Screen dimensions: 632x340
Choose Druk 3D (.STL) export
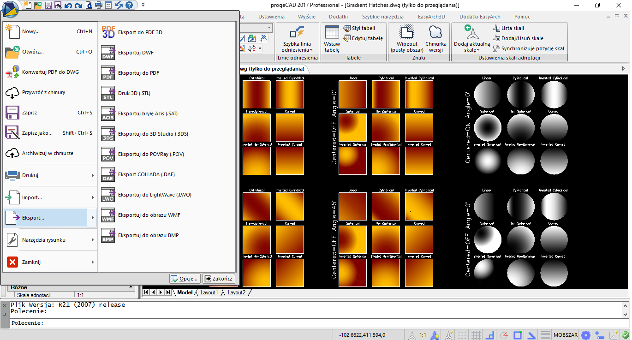point(134,93)
